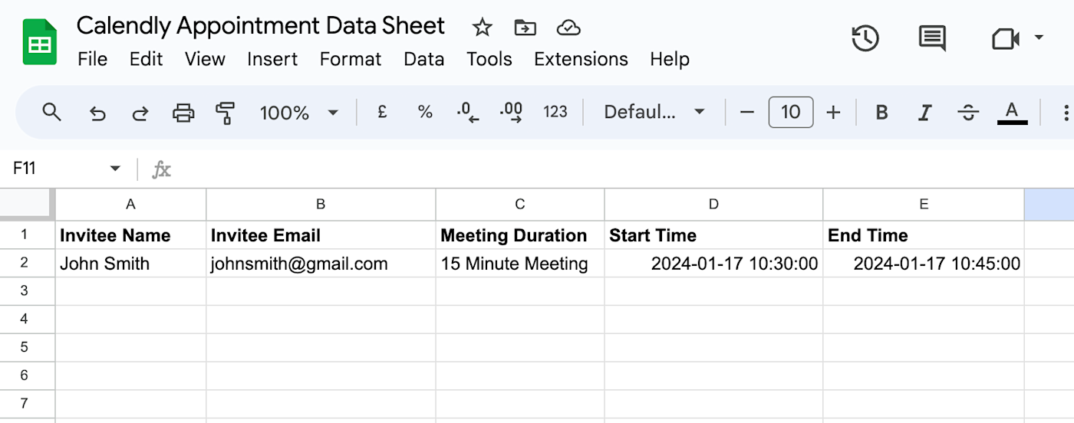Image resolution: width=1074 pixels, height=423 pixels.
Task: Select the johnsmith@gmail.com cell
Action: 321,263
